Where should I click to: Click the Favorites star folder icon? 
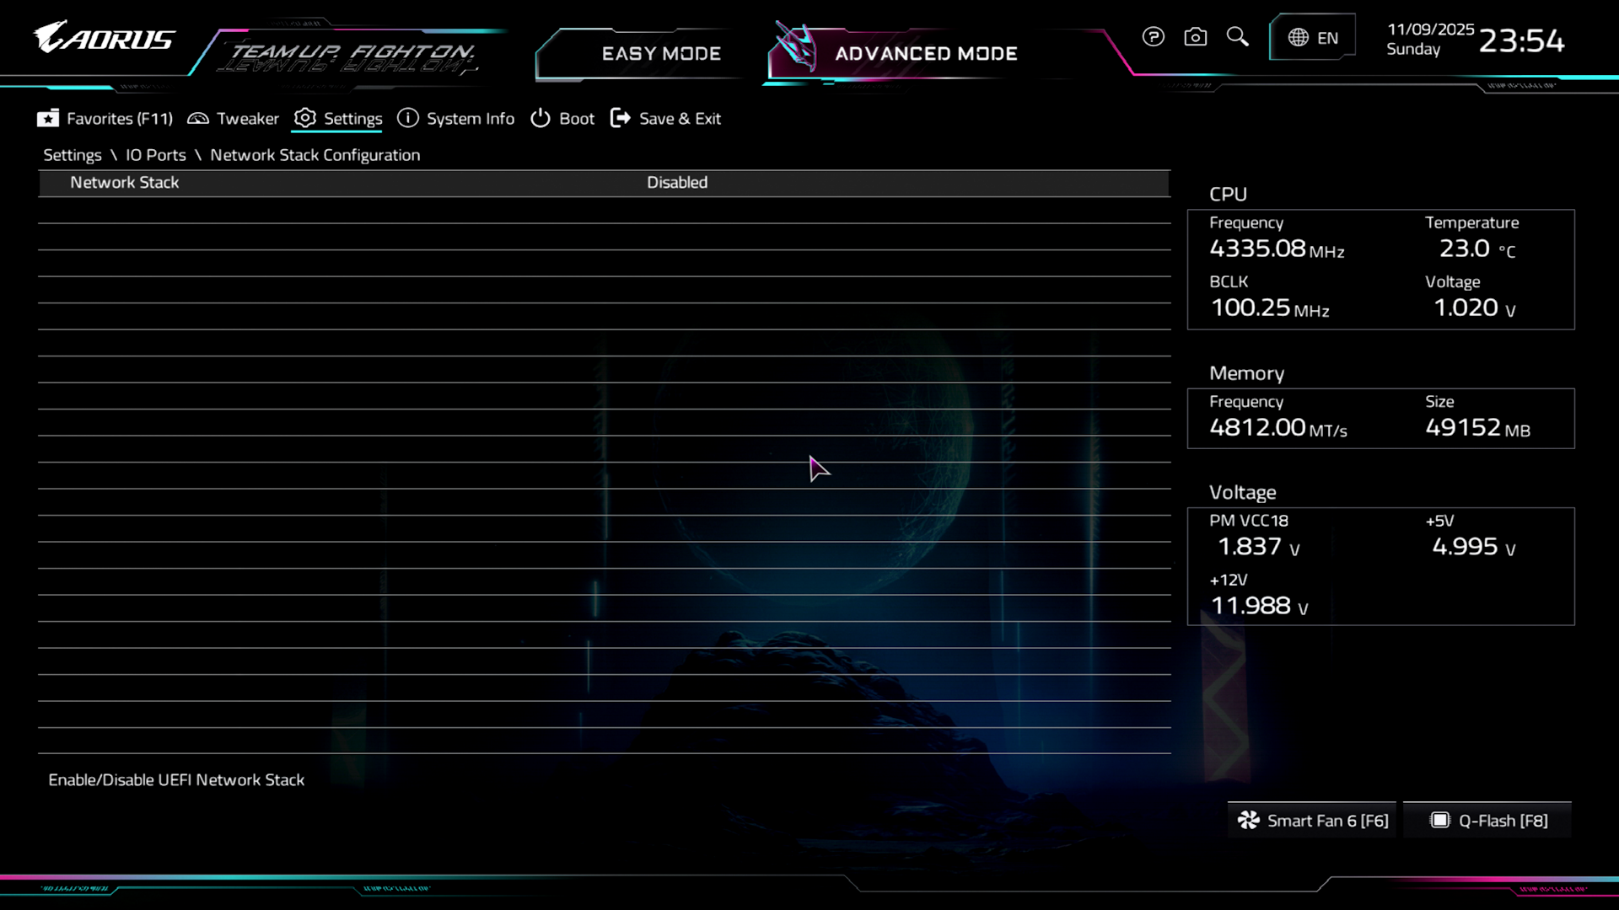(x=48, y=119)
